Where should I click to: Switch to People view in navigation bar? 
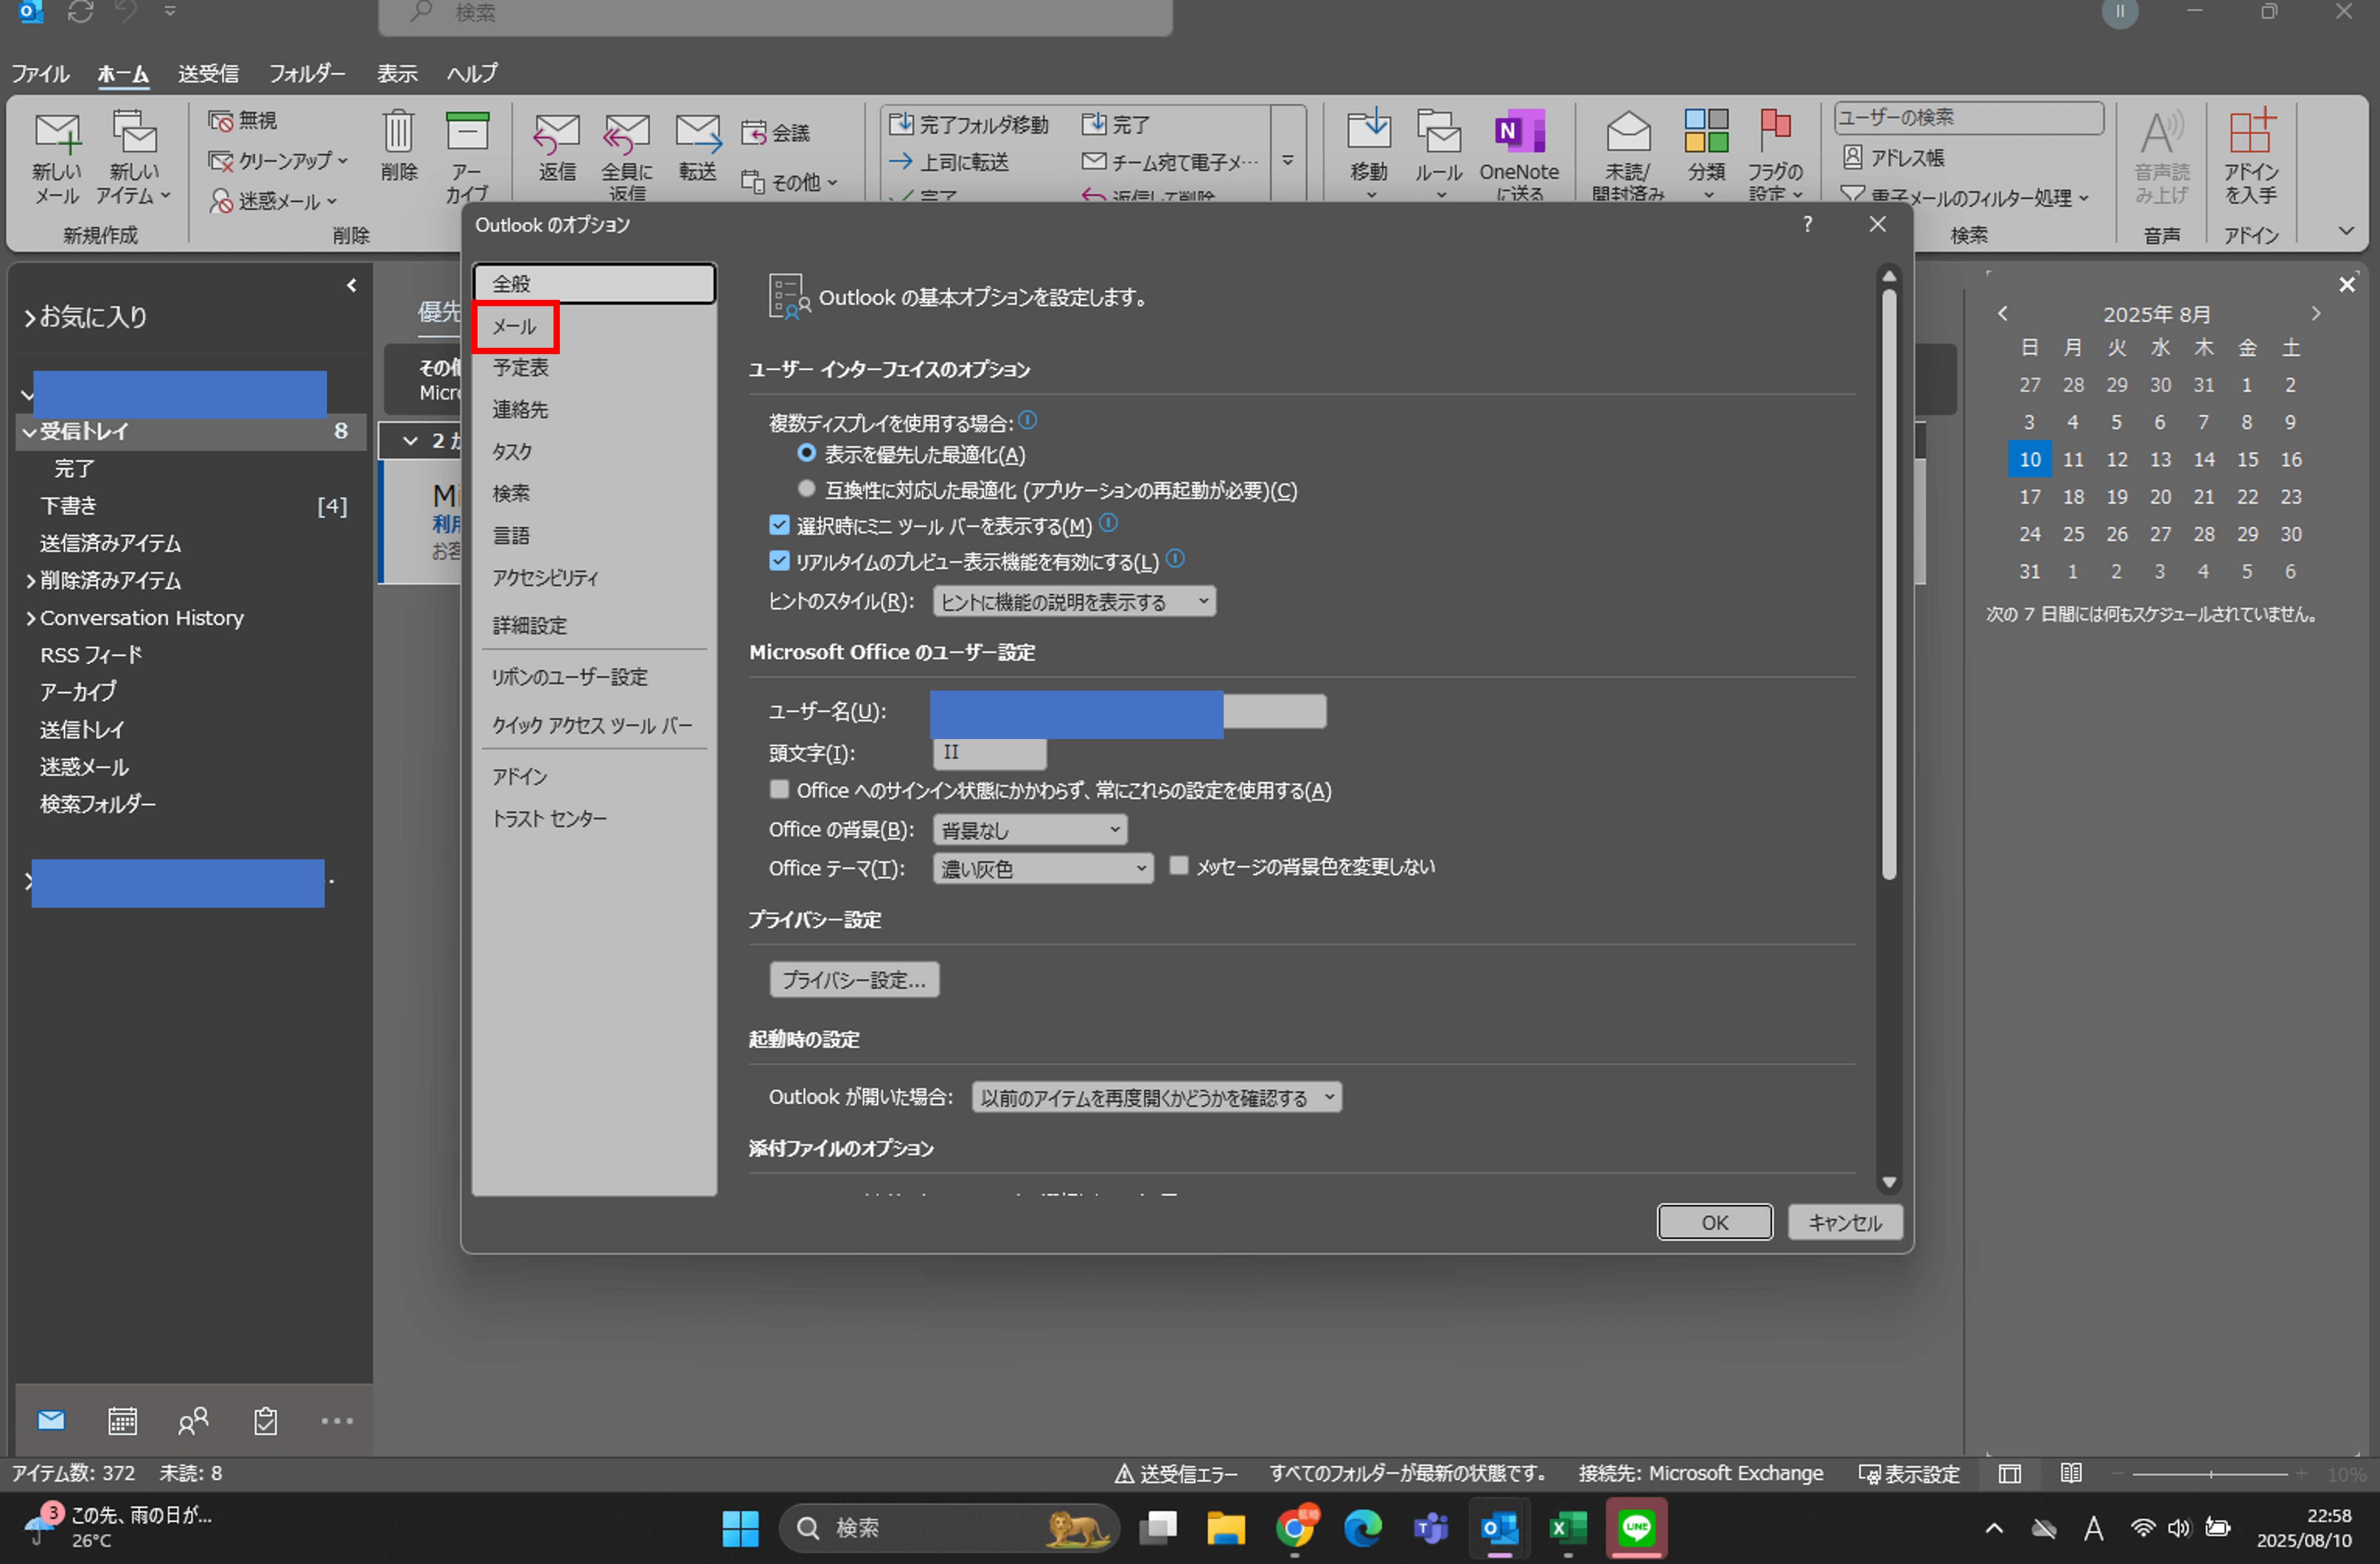click(x=193, y=1420)
